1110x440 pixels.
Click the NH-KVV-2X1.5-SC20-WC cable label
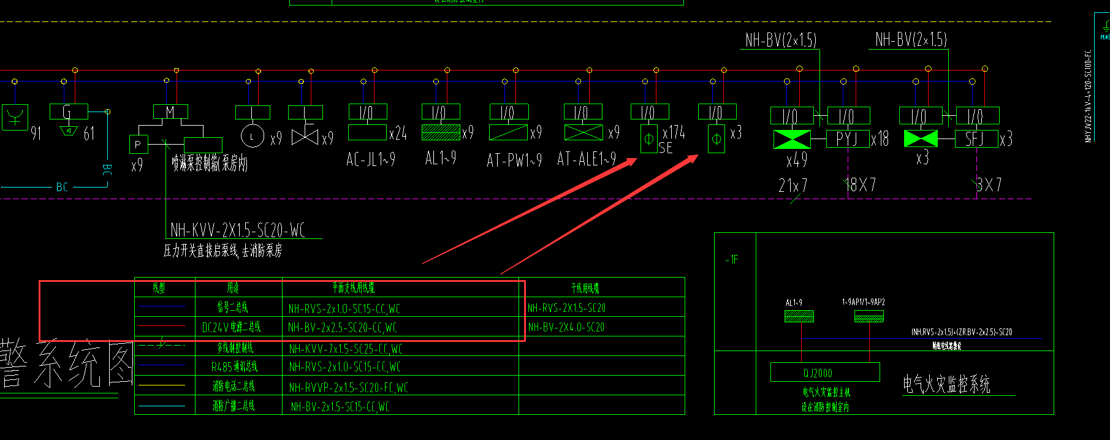[x=238, y=230]
